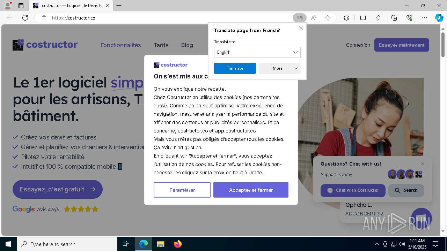Click the address bar URL field
The width and height of the screenshot is (447, 251).
171,18
